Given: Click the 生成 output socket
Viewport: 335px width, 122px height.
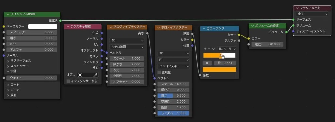Looking at the screenshot, I should click(x=102, y=33).
